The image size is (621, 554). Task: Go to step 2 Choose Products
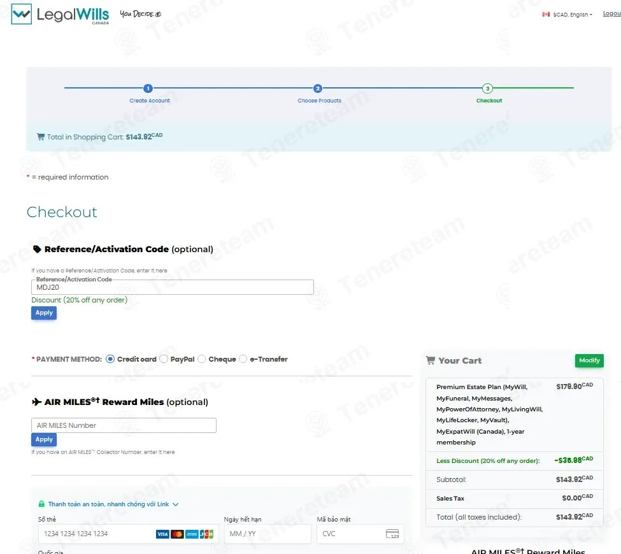pos(318,89)
